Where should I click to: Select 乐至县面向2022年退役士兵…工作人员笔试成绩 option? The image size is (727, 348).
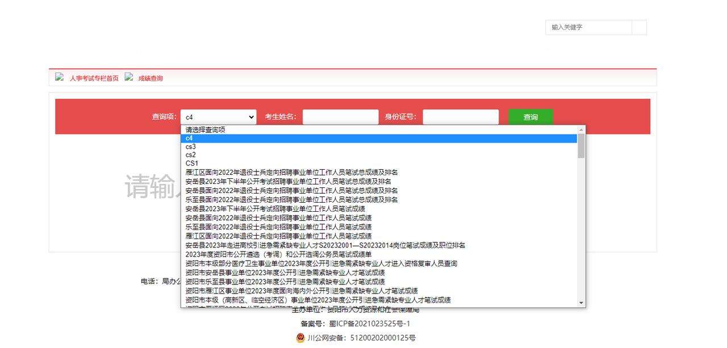click(x=379, y=227)
